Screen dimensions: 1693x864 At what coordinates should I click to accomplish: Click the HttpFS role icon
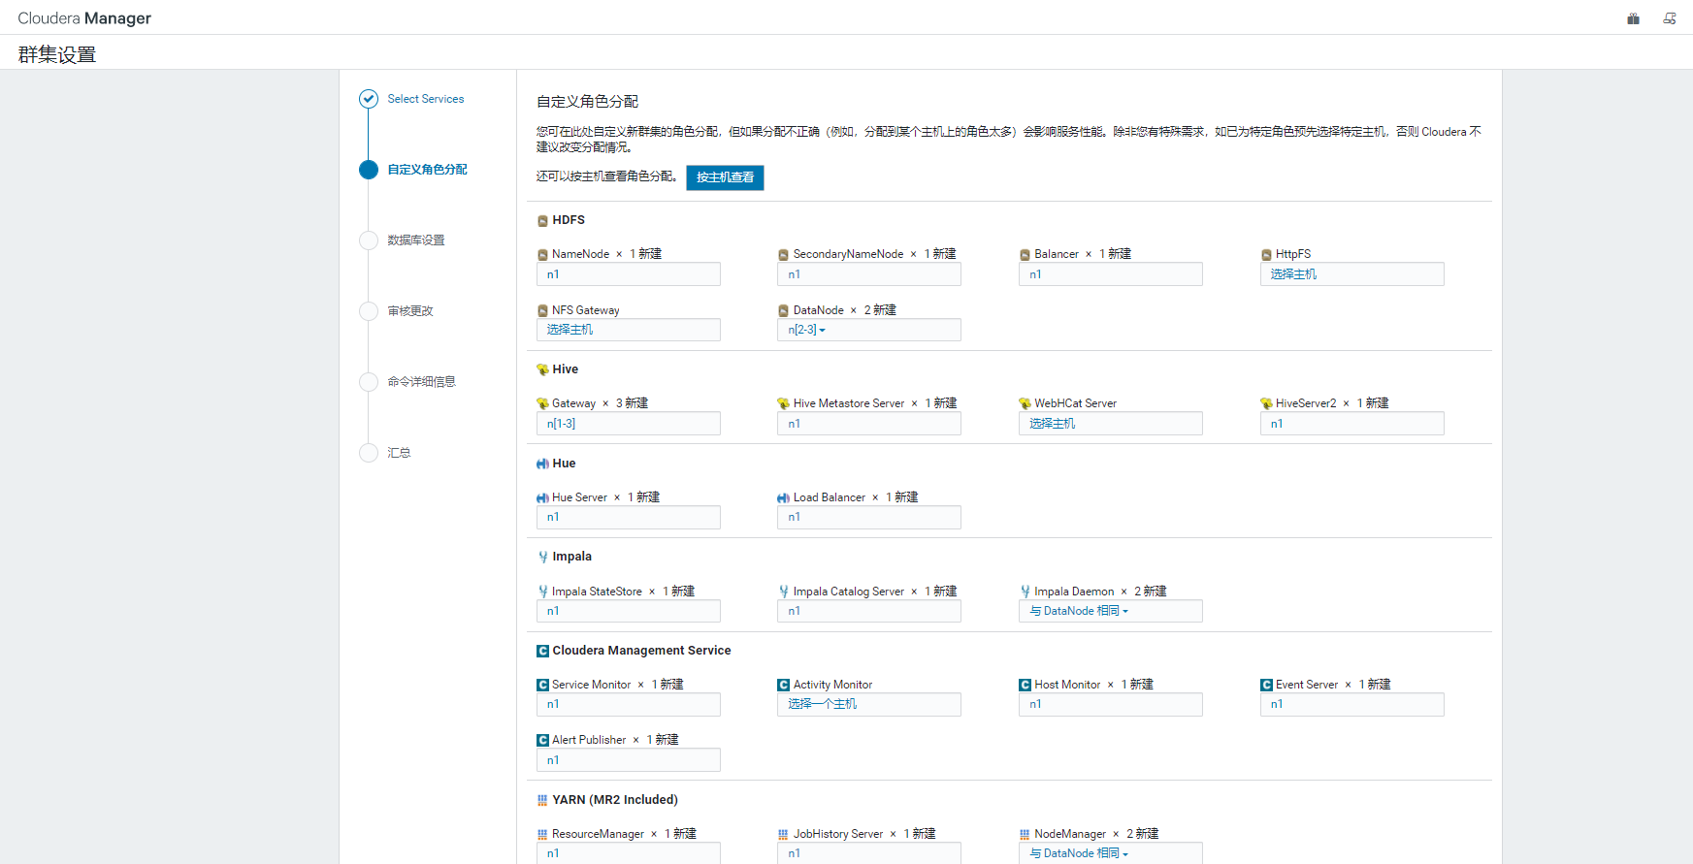coord(1266,255)
